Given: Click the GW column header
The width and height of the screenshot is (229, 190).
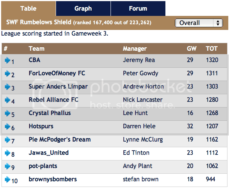Looking at the screenshot, I should (x=192, y=48).
